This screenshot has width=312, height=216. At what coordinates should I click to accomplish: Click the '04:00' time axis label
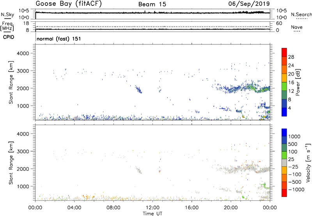(74, 208)
